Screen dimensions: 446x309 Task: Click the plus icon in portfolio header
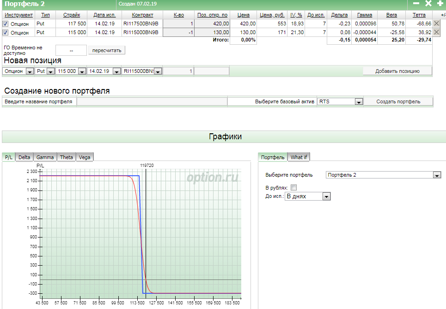pyautogui.click(x=440, y=4)
